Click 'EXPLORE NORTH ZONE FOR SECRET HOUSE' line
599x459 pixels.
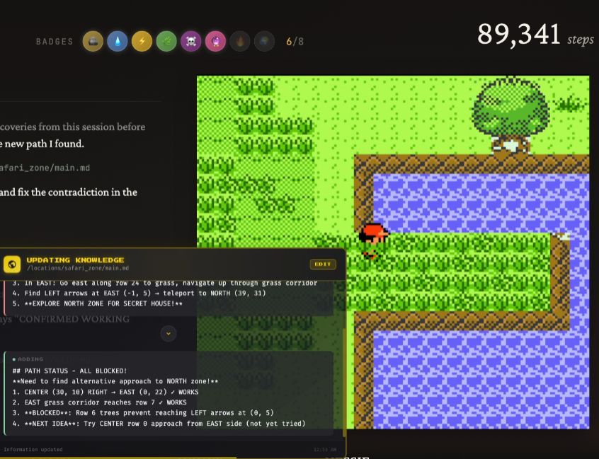click(x=98, y=303)
